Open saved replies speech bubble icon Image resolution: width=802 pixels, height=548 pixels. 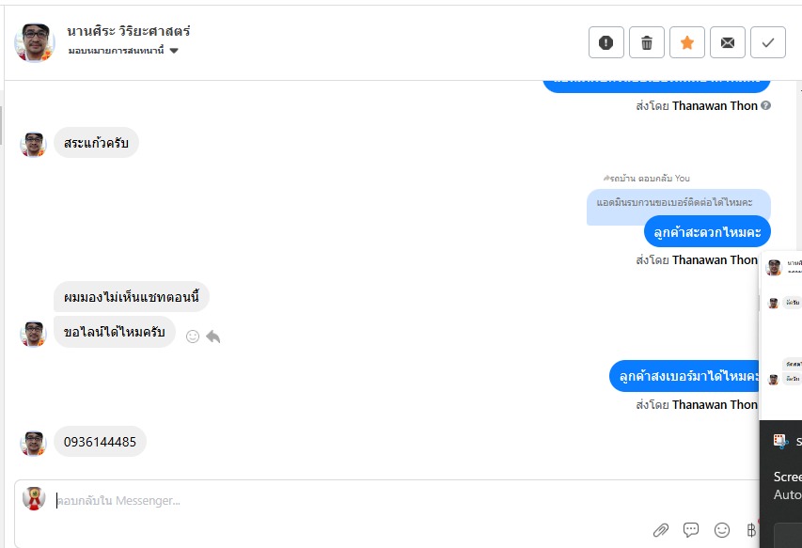click(691, 530)
